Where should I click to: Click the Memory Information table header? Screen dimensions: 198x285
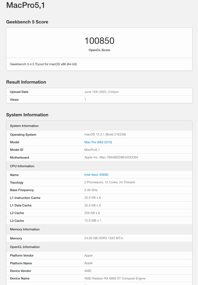tap(99, 229)
